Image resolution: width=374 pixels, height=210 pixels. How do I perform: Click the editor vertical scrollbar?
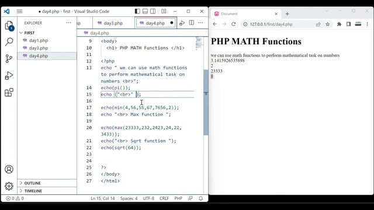pos(206,103)
